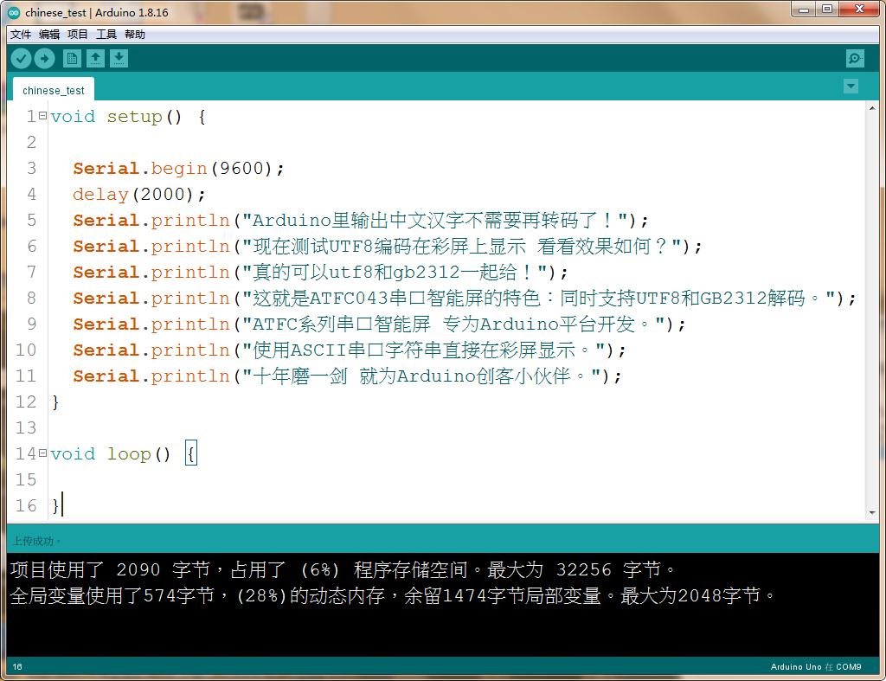
Task: Click the line containing ATFC系列串口智能屏
Action: point(379,324)
